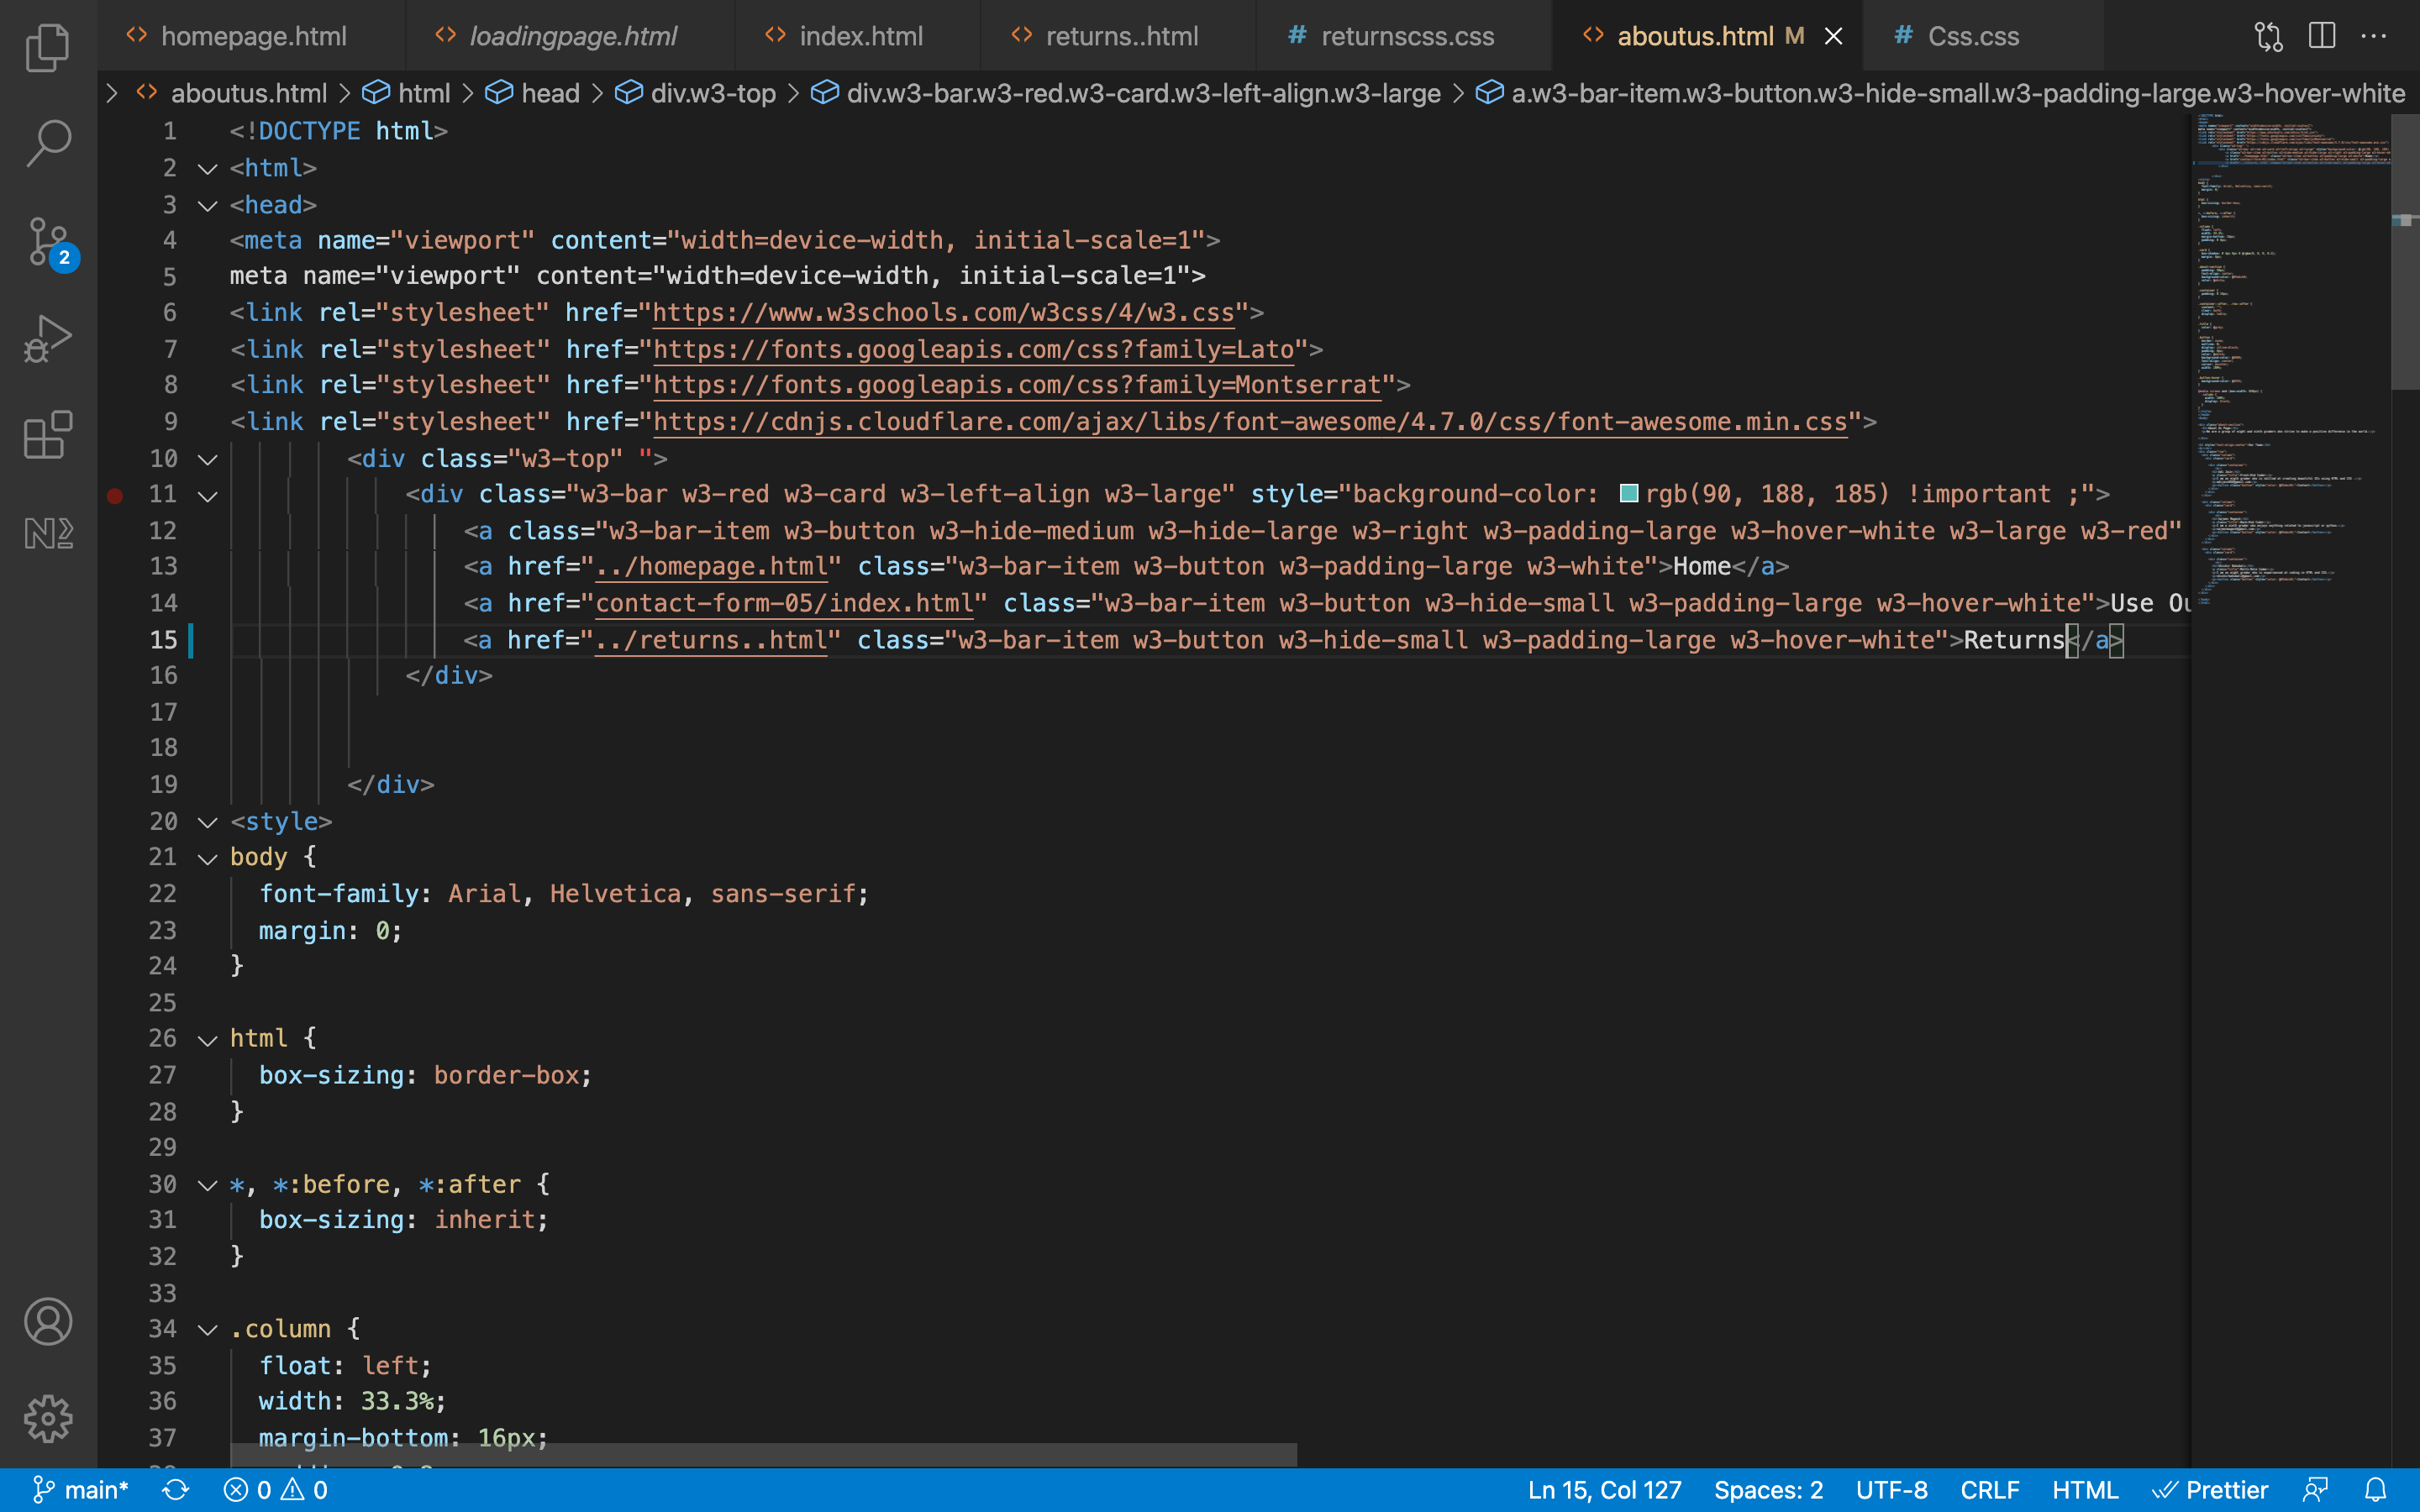Toggle the breakpoint on line 11

pos(115,495)
